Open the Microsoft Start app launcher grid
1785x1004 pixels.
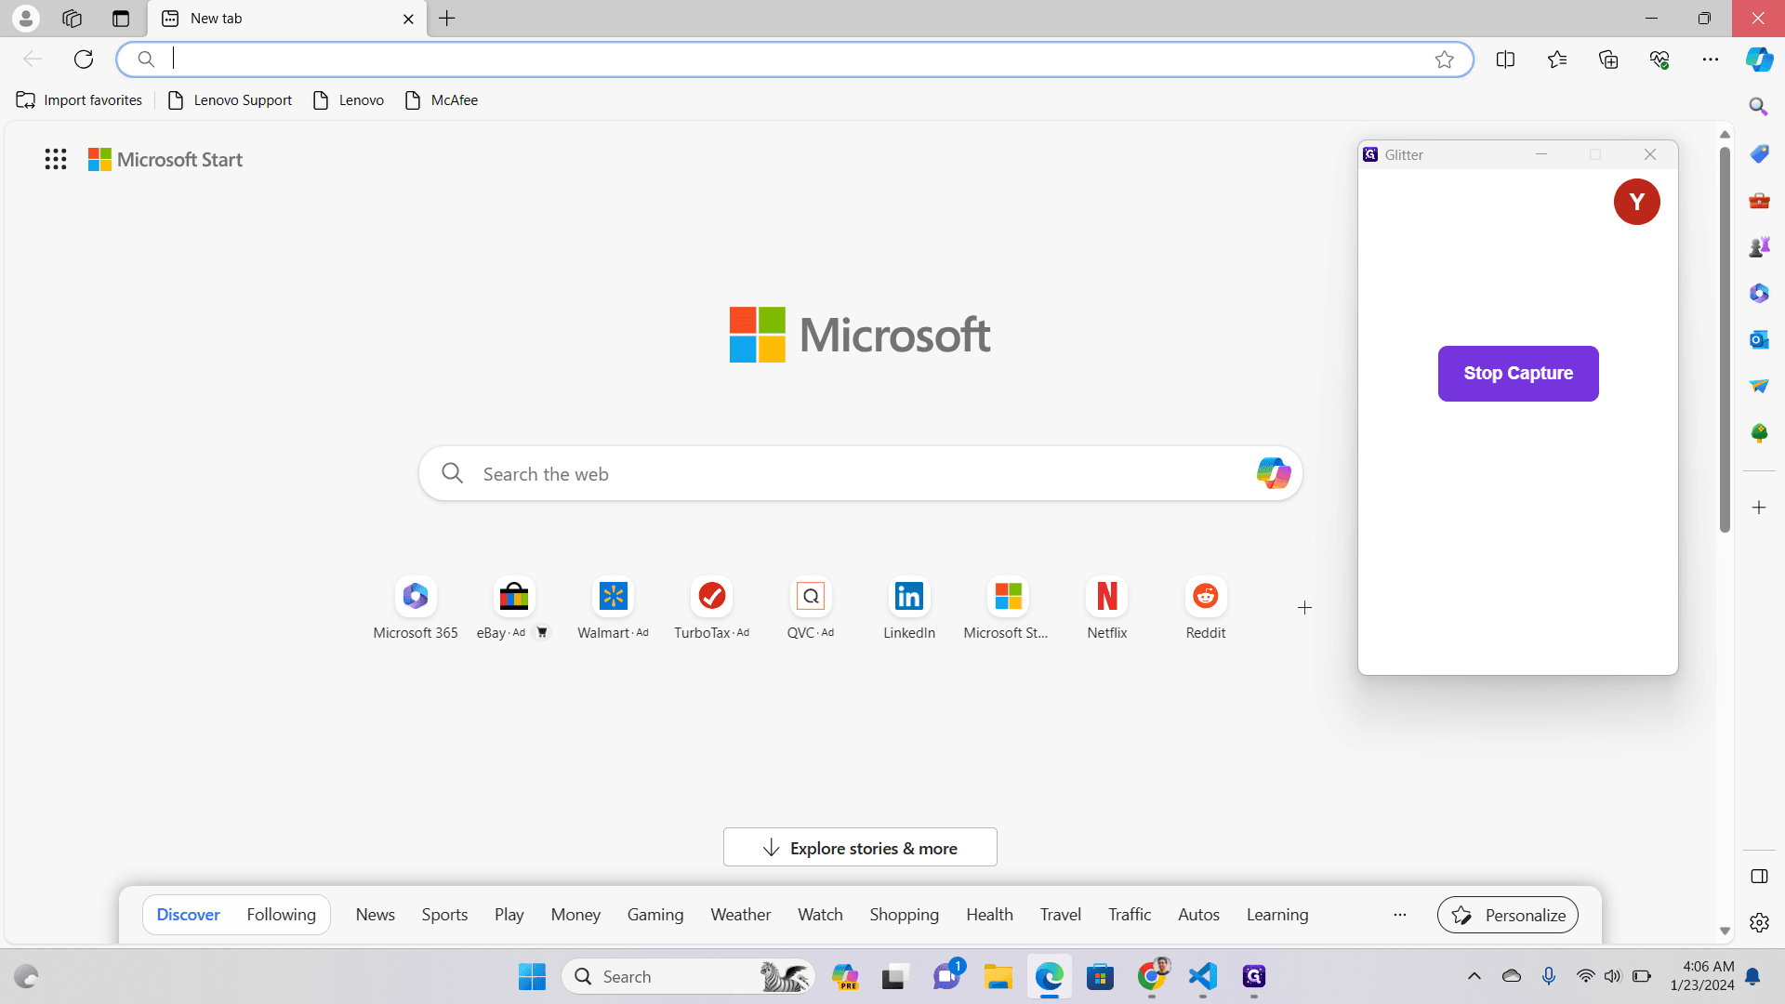56,159
